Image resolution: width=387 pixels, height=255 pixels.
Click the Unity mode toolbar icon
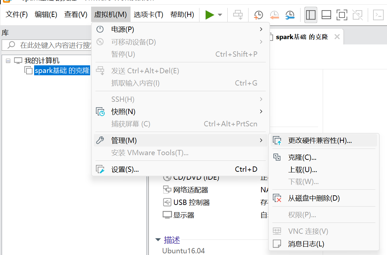tap(358, 15)
